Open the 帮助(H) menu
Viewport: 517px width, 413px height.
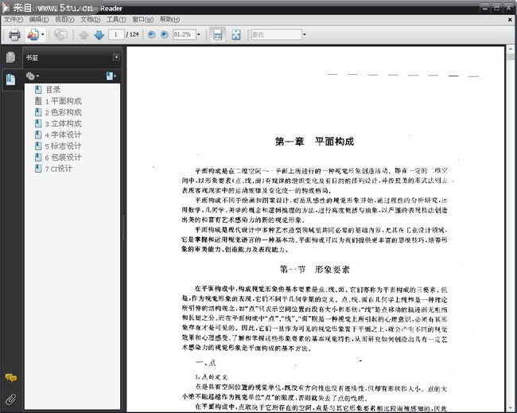pos(169,18)
